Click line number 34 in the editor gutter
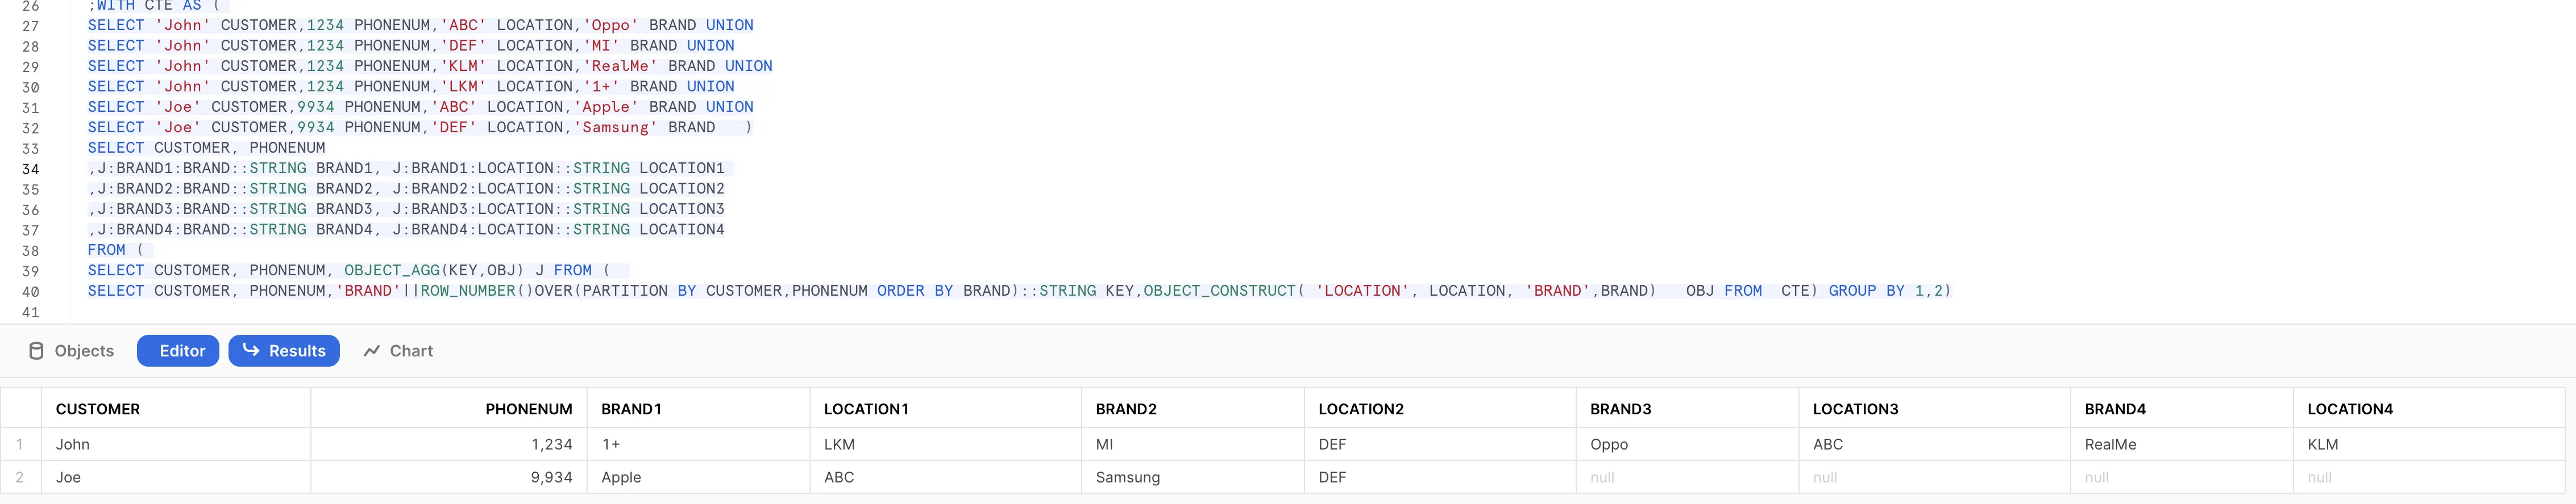This screenshot has height=504, width=2576. 30,169
